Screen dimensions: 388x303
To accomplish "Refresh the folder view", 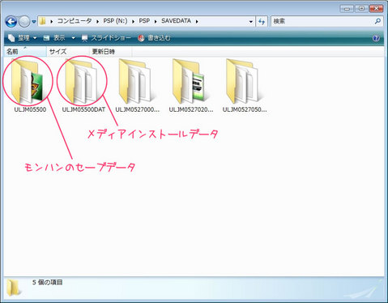I will [262, 21].
